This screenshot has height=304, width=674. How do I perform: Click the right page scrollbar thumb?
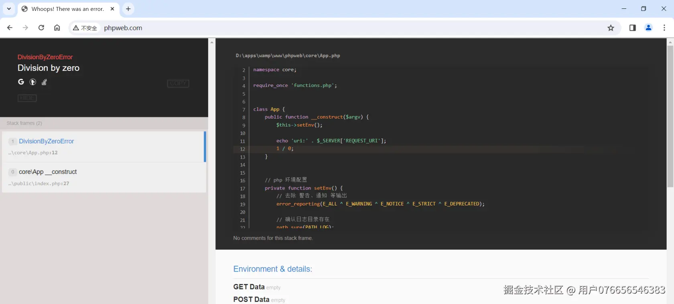[x=670, y=116]
